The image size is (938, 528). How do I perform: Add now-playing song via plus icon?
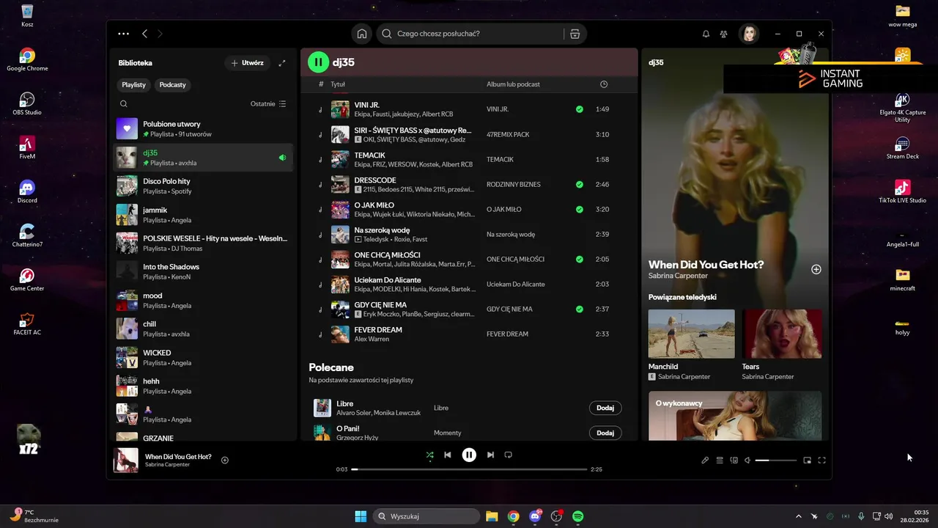tap(225, 461)
